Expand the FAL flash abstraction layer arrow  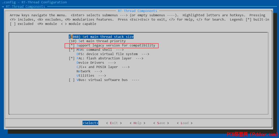139,58
